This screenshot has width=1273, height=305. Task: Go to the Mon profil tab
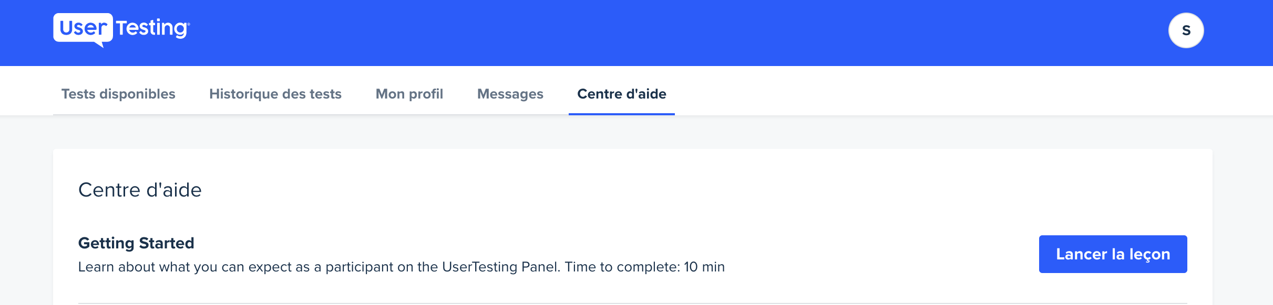pos(409,94)
